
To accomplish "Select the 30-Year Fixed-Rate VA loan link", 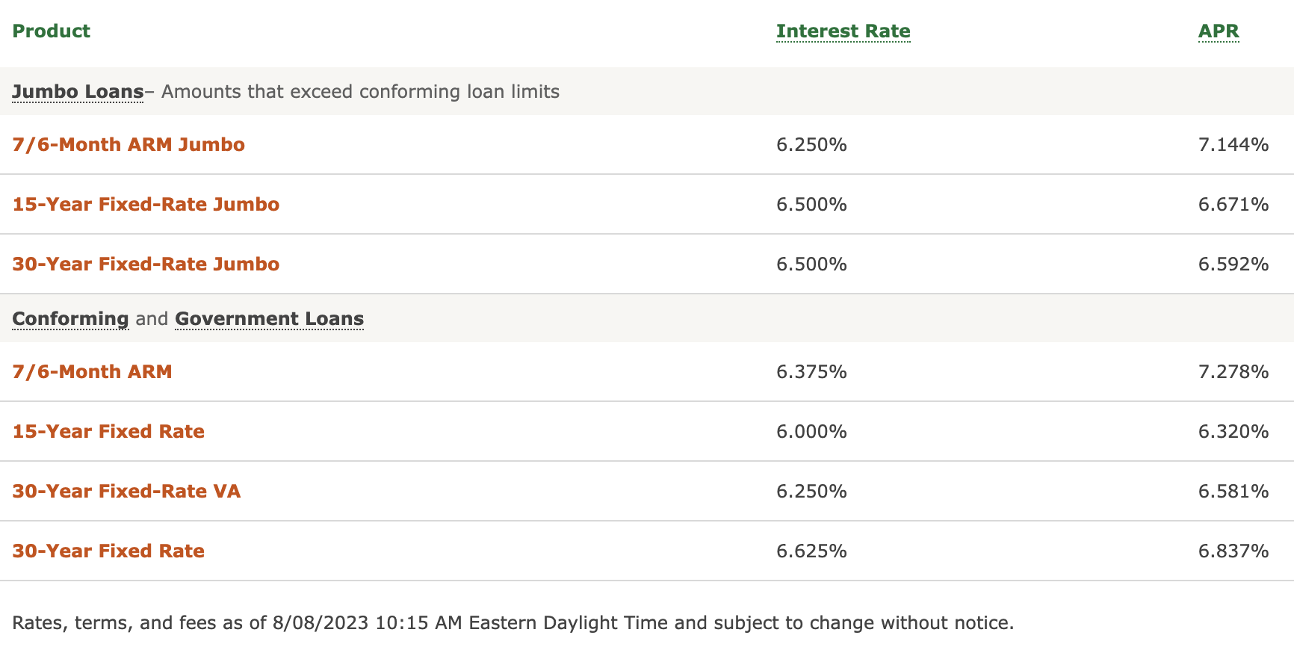I will point(126,491).
